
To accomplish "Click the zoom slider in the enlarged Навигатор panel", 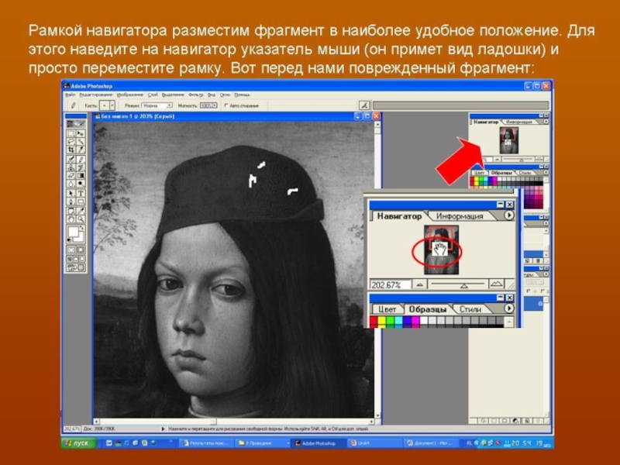I will 457,284.
